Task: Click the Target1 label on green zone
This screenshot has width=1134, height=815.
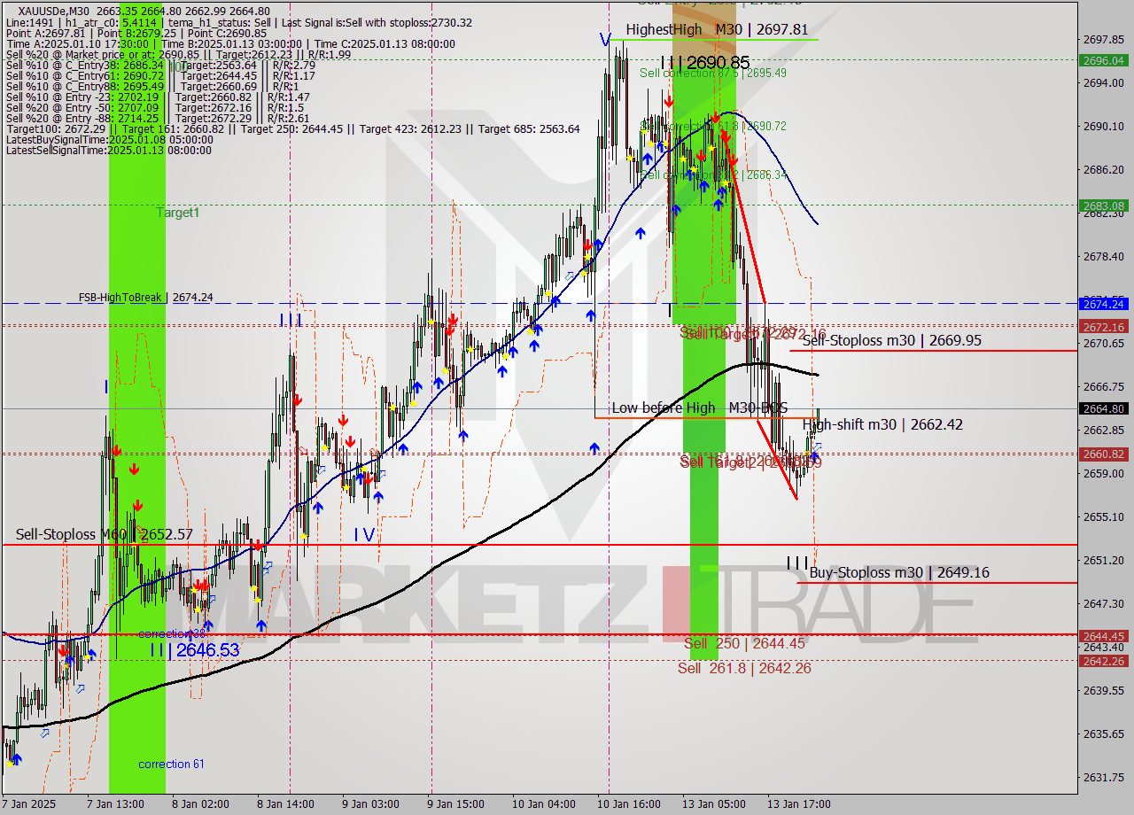Action: [x=178, y=213]
